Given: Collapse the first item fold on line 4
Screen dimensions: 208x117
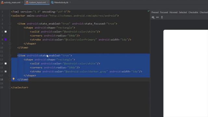Looking at the screenshot, I should click(10, 24).
